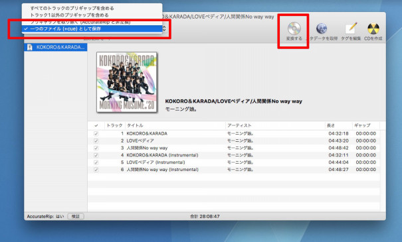This screenshot has width=402, height=242.
Task: Toggle checkbox for track 6 人間関係No way way (Instrumental)
Action: [x=96, y=170]
